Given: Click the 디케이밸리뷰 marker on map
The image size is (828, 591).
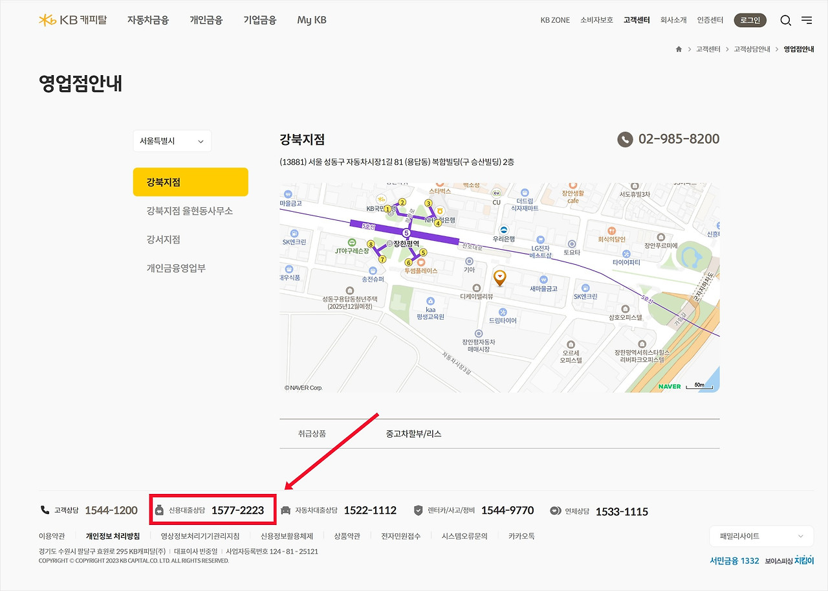Looking at the screenshot, I should pos(476,287).
